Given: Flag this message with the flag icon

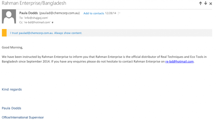Looking at the screenshot, I should [x=119, y=13].
